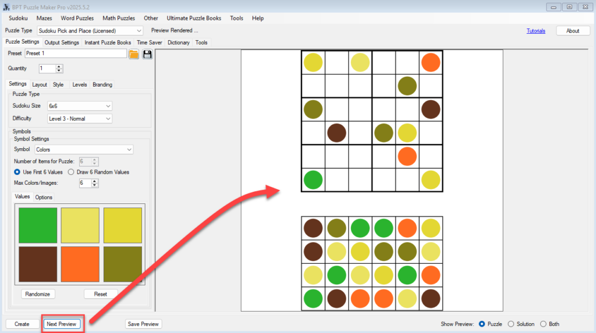Viewport: 596px width, 333px height.
Task: Select the olive color swatch
Action: 122,264
